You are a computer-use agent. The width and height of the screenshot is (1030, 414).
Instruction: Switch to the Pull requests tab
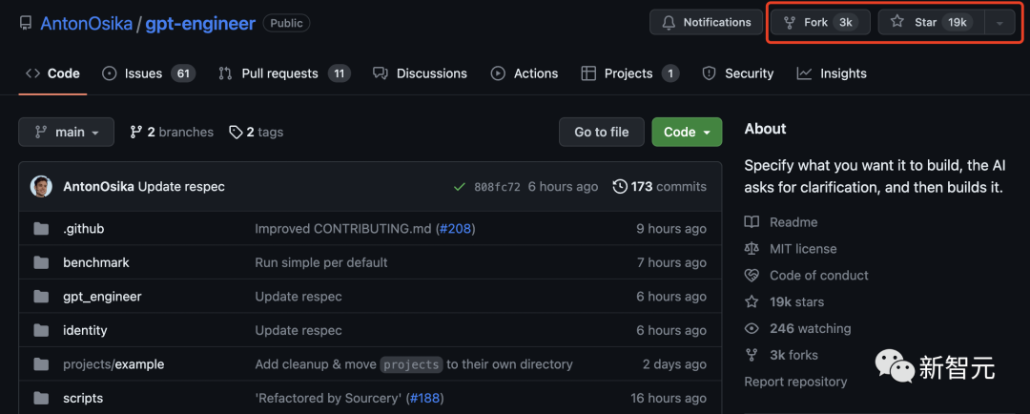tap(283, 73)
